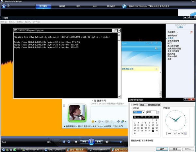Skip to the previous track
This screenshot has height=152, width=196.
[84, 142]
